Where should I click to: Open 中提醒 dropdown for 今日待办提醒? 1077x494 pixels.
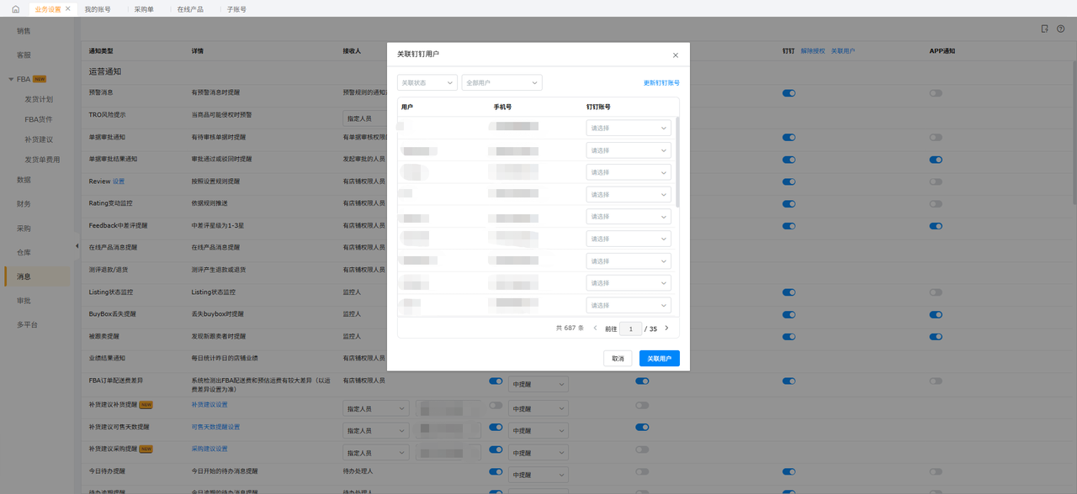(538, 474)
